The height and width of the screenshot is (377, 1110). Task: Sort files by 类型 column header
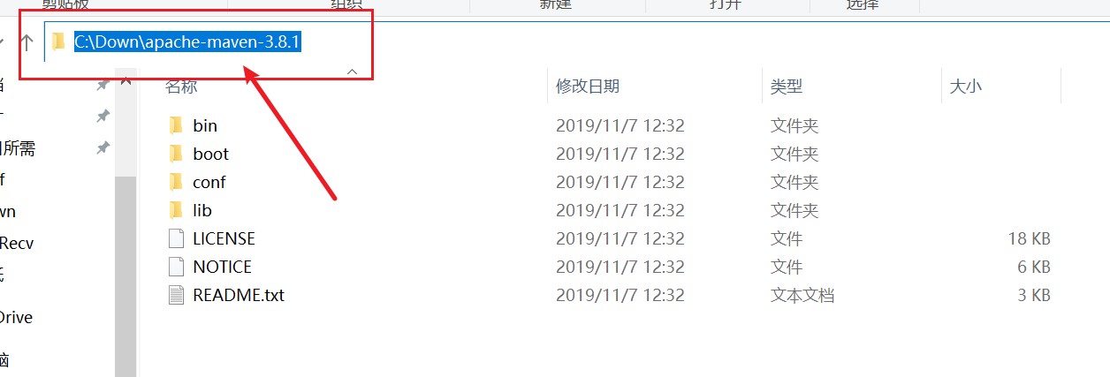pos(787,86)
